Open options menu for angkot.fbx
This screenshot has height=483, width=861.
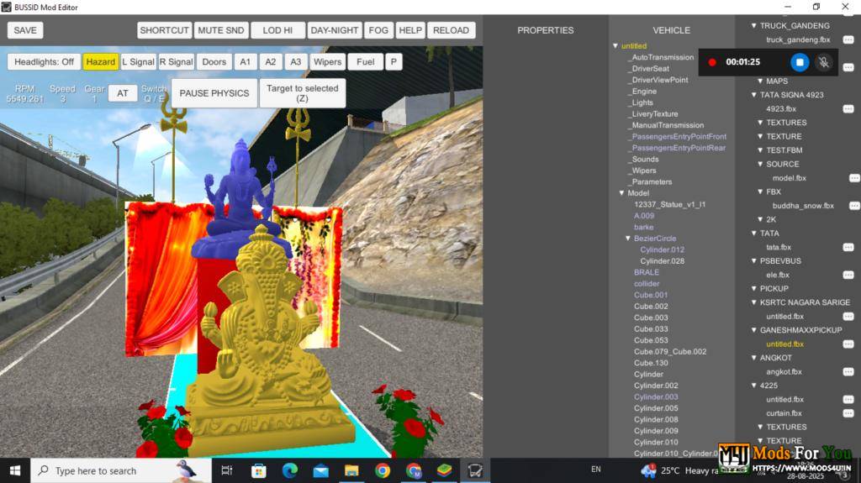click(848, 371)
